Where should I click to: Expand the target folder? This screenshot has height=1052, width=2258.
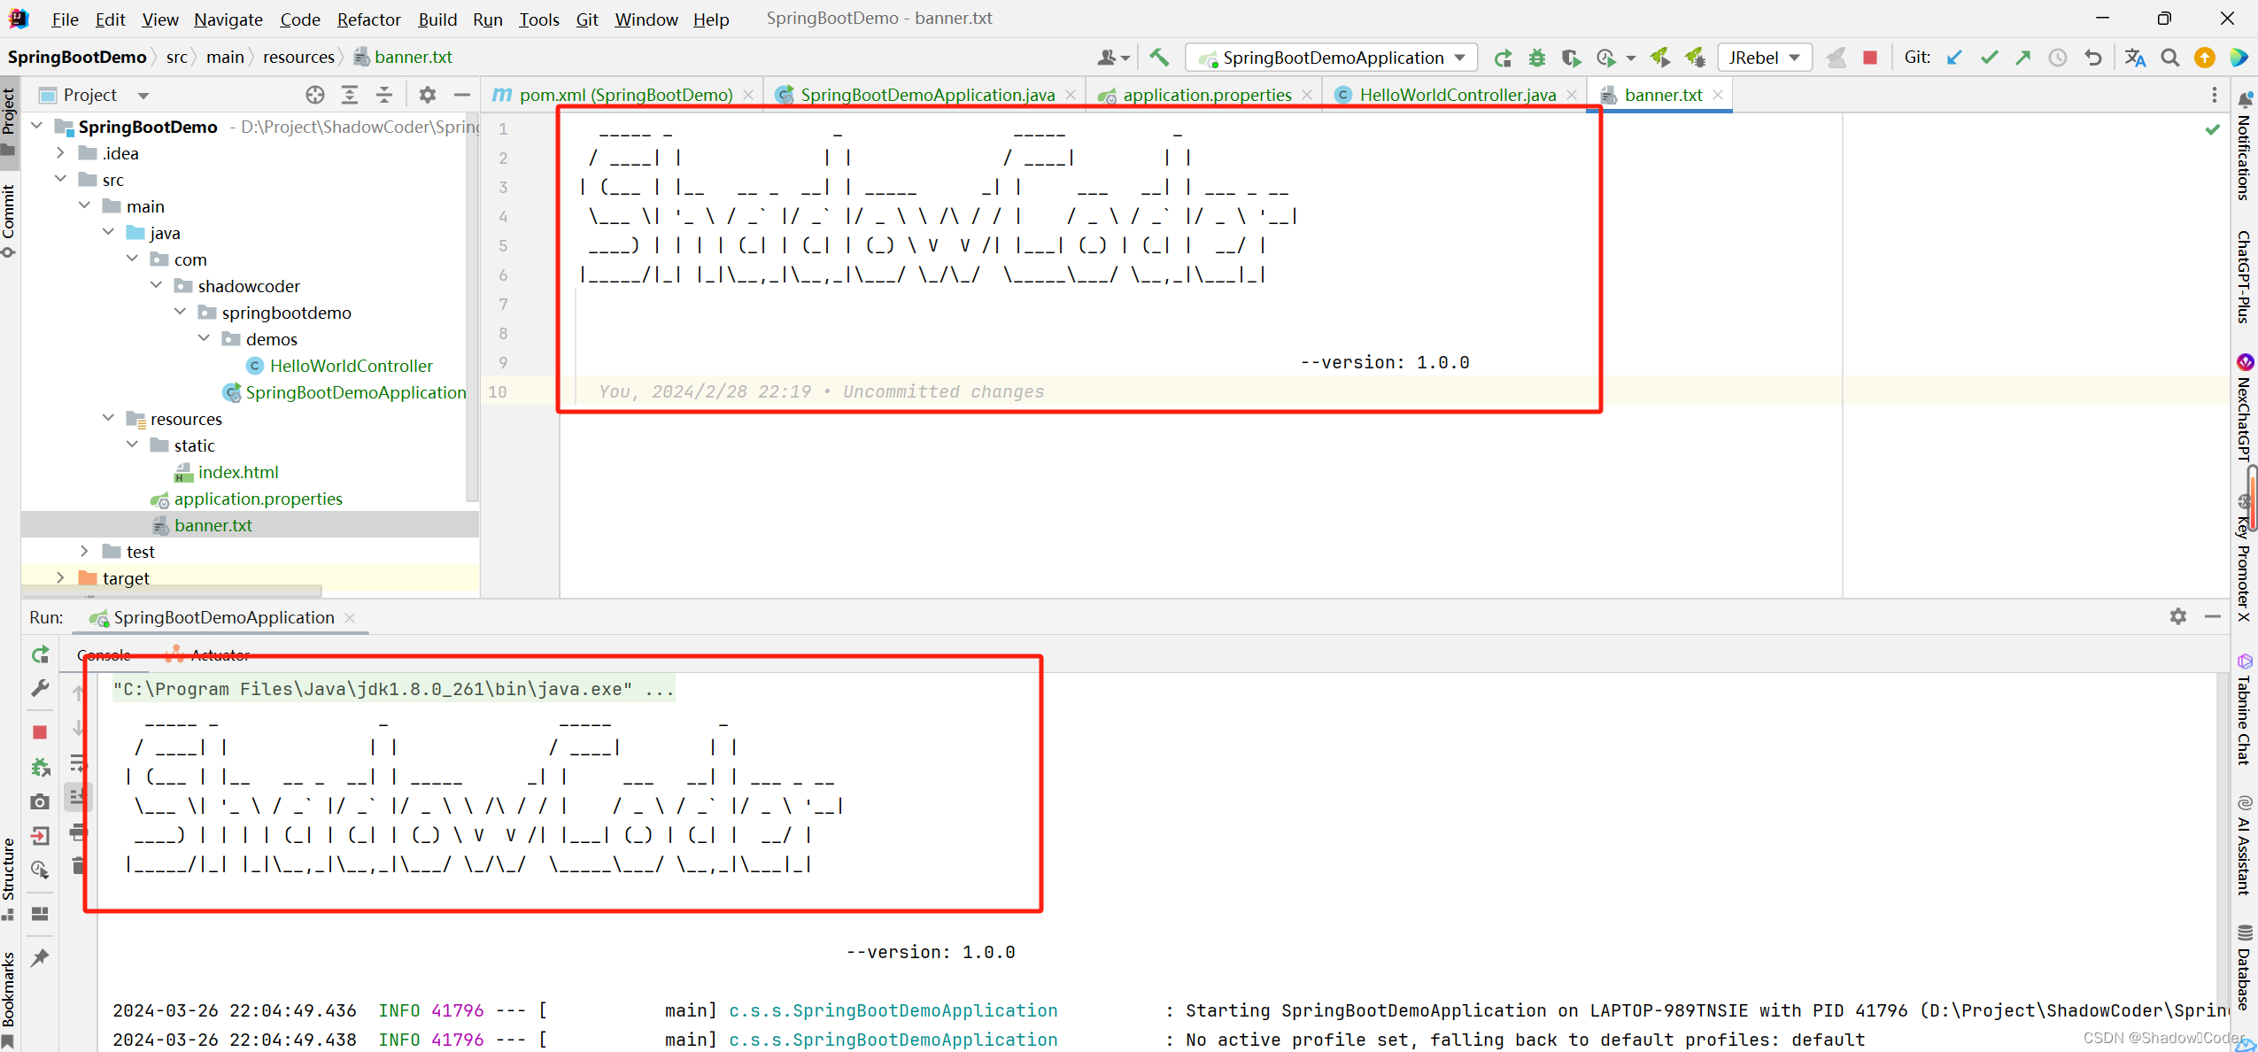60,577
